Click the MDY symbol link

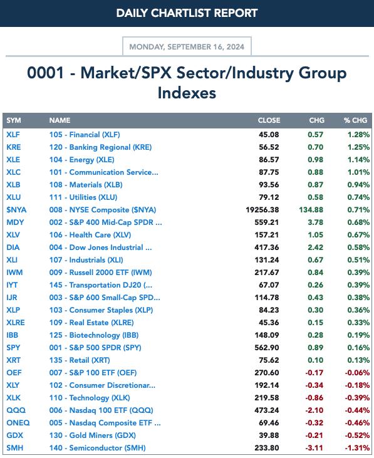(15, 222)
